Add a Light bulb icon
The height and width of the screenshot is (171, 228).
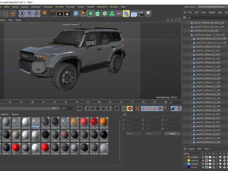[148, 13]
